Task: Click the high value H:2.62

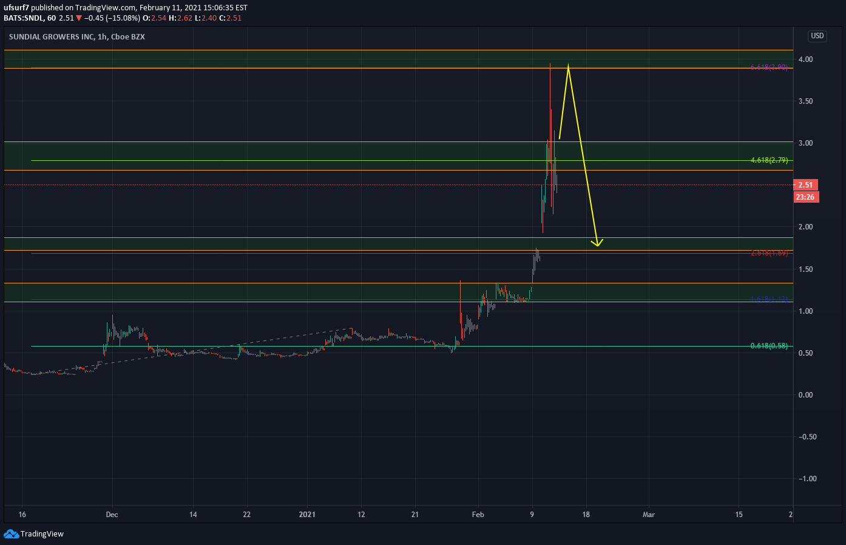Action: 181,18
